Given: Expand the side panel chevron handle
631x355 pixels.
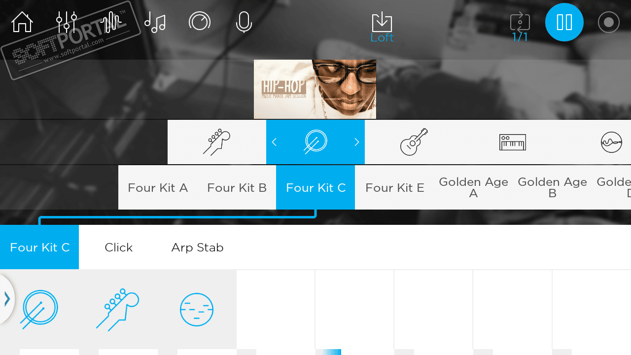Looking at the screenshot, I should tap(7, 299).
